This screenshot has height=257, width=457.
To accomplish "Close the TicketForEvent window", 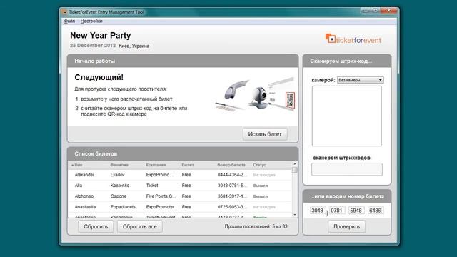I will click(388, 11).
